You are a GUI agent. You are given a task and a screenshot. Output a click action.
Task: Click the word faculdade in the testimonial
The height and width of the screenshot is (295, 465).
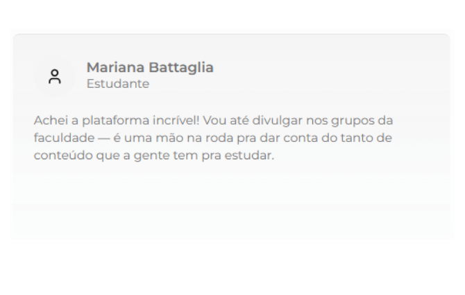[64, 138]
